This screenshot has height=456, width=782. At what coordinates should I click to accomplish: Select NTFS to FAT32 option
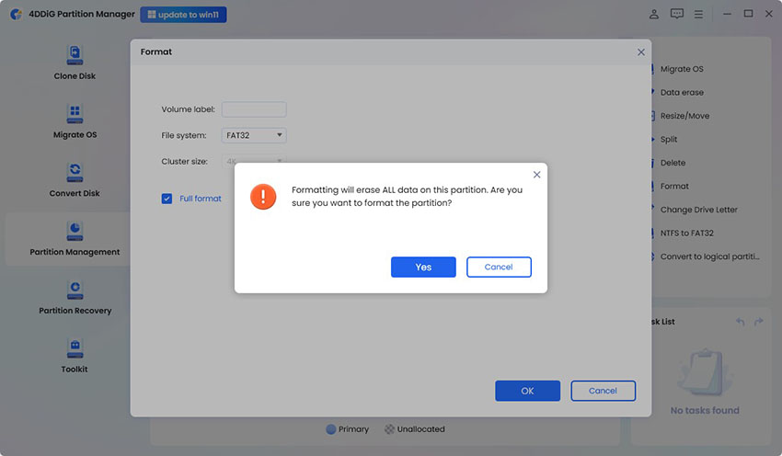click(686, 233)
